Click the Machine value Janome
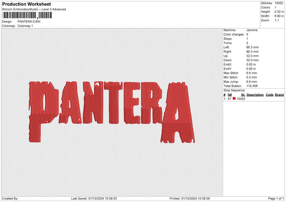Viewport: 286px width, 202px height. pos(252,30)
